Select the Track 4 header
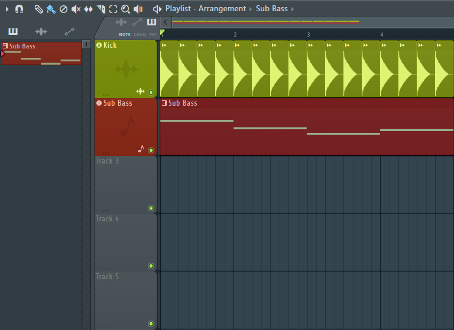This screenshot has height=330, width=454. pyautogui.click(x=126, y=243)
